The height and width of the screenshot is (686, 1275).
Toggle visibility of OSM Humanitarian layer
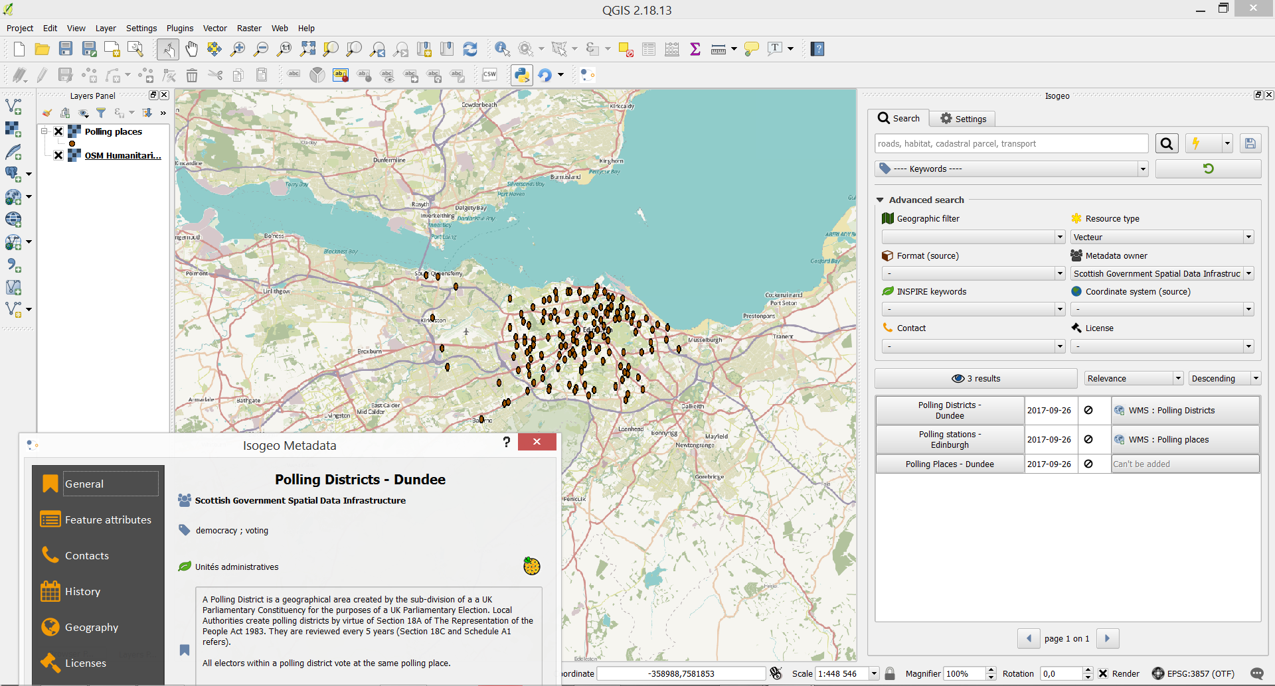pos(58,155)
